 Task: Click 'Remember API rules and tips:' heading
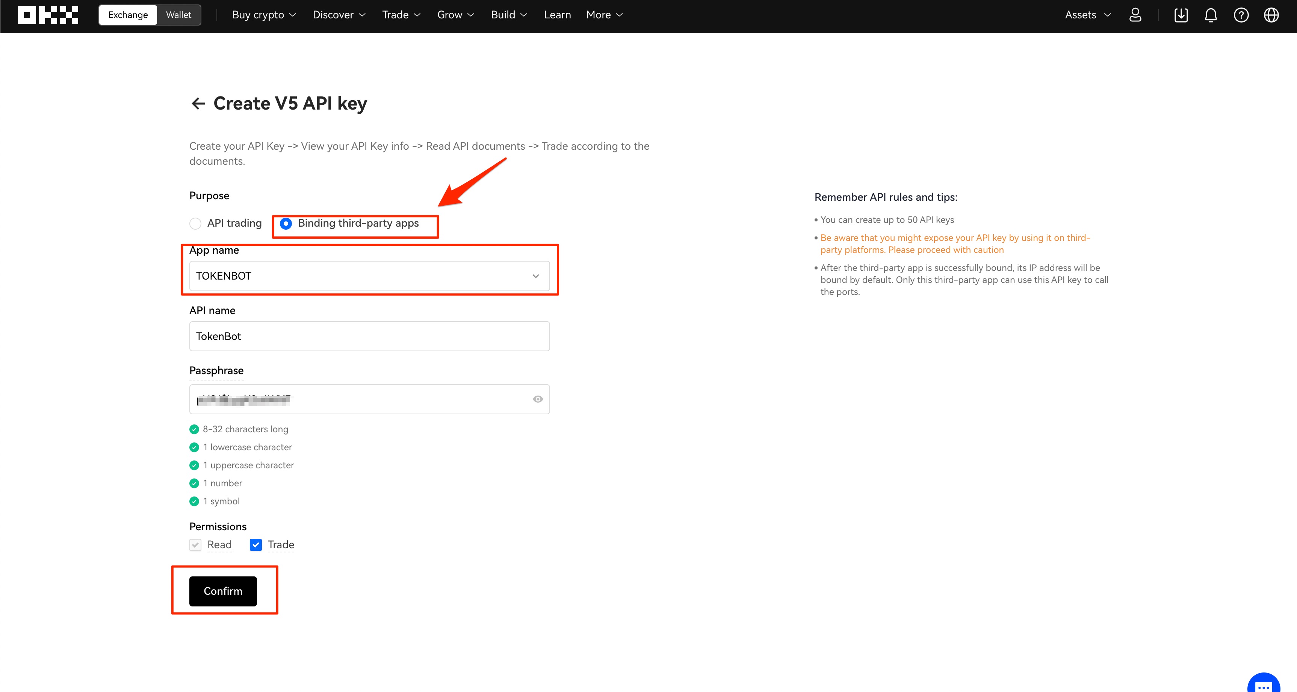pos(886,197)
